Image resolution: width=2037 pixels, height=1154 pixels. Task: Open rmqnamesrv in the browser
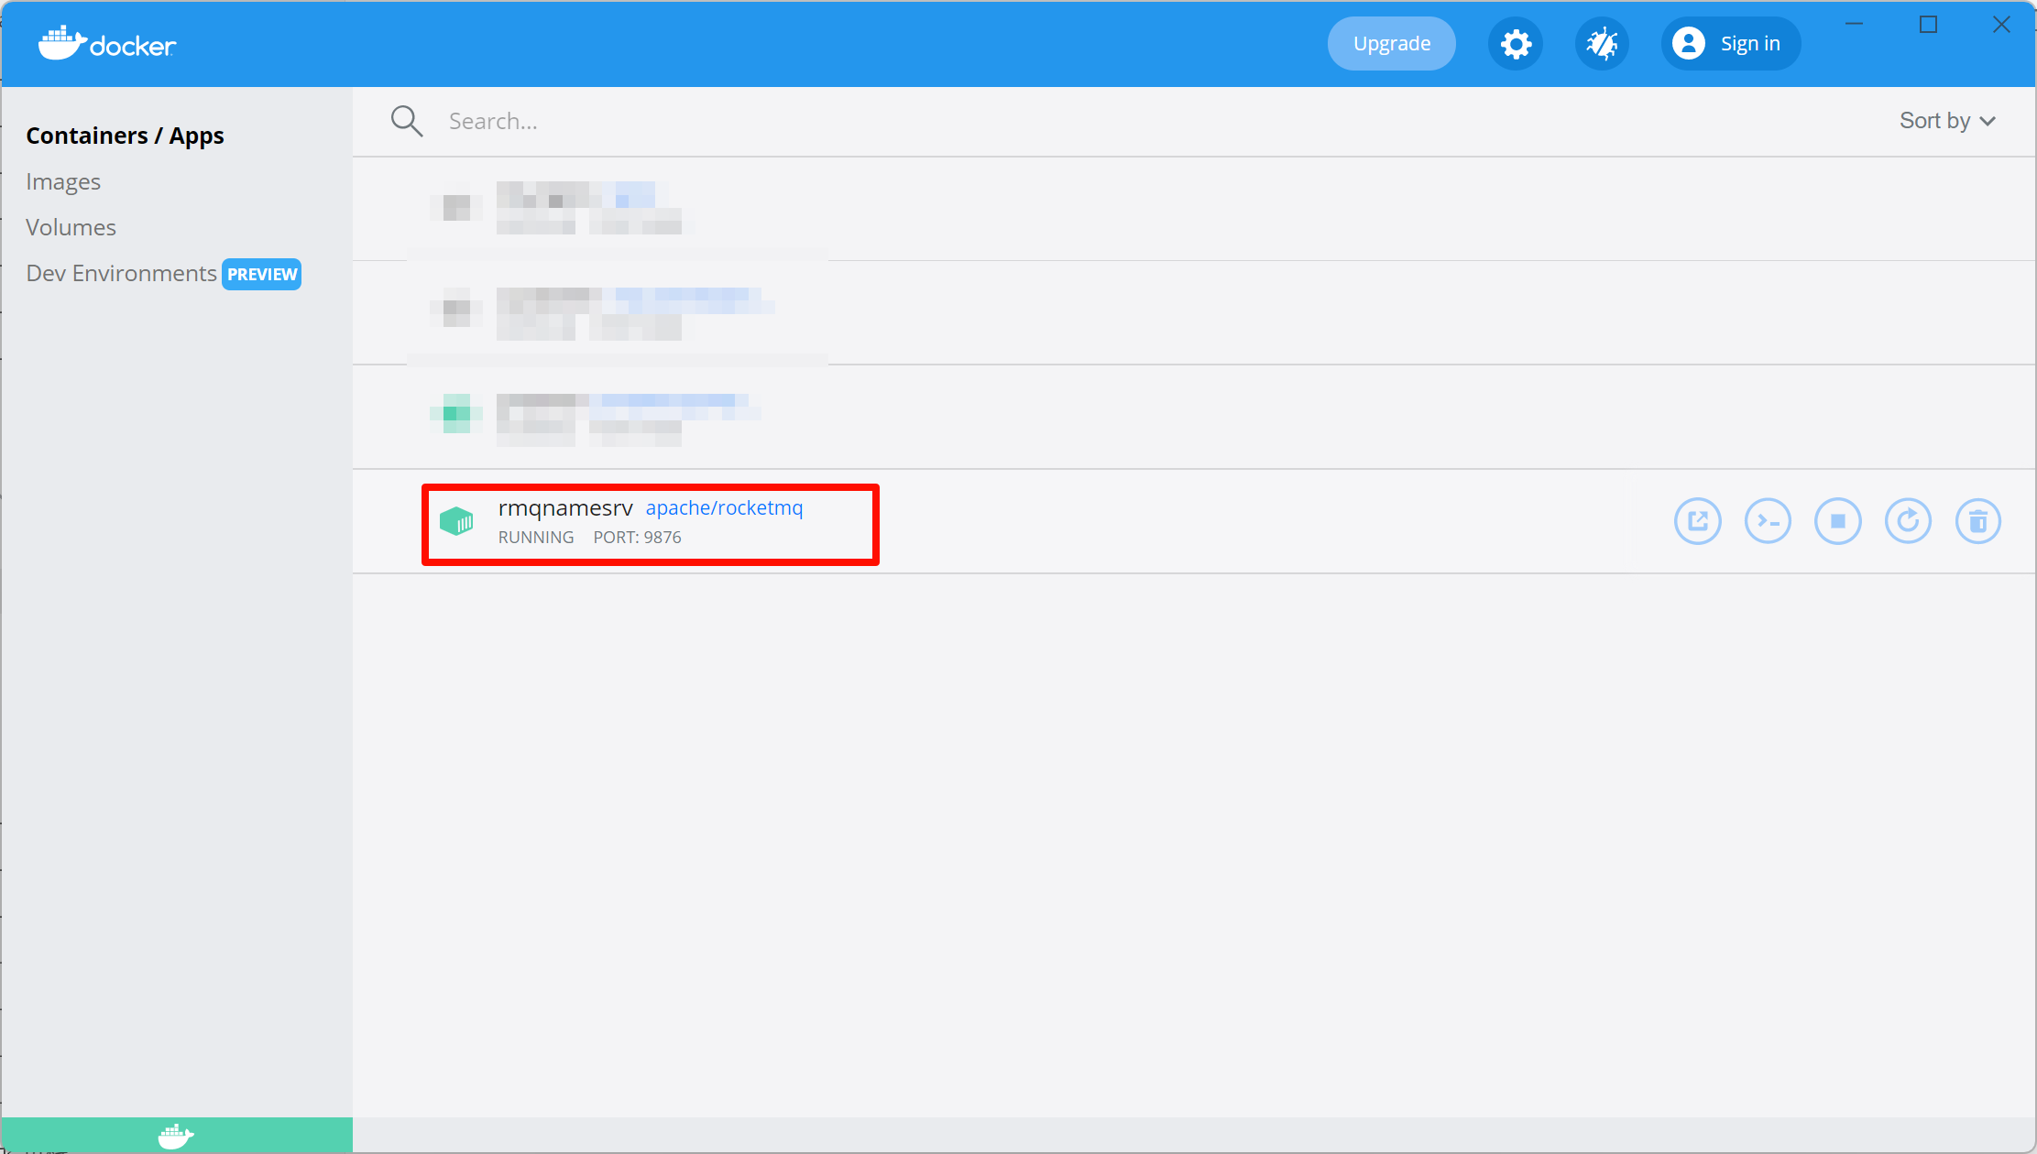coord(1698,520)
